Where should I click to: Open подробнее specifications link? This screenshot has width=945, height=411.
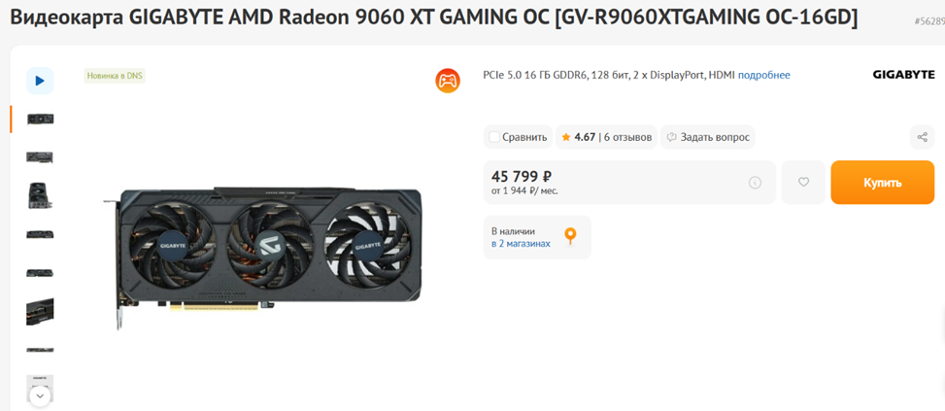pyautogui.click(x=763, y=76)
